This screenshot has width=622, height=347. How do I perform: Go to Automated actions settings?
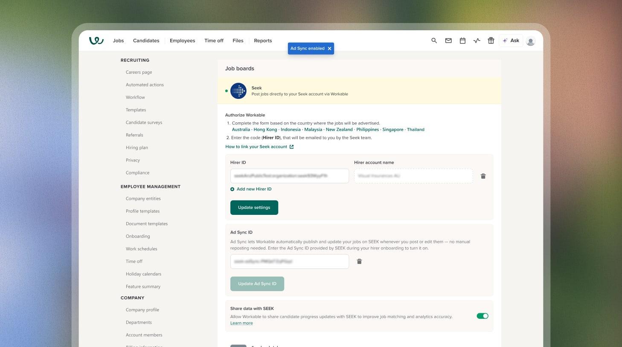click(145, 85)
